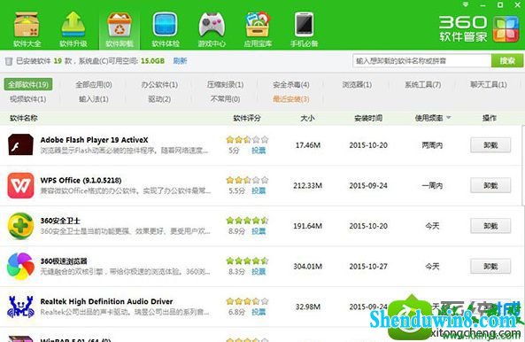Click the Realtek audio driver crab icon

(x=20, y=307)
